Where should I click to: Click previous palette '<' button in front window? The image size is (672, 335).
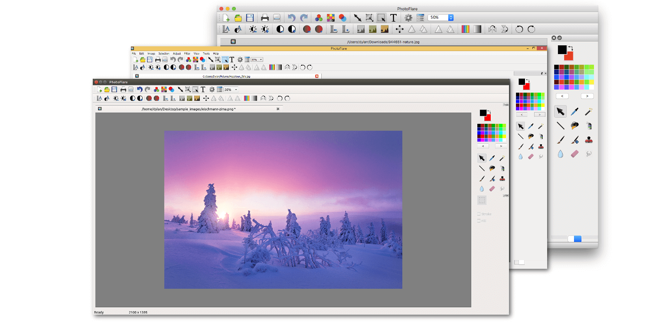click(x=482, y=146)
